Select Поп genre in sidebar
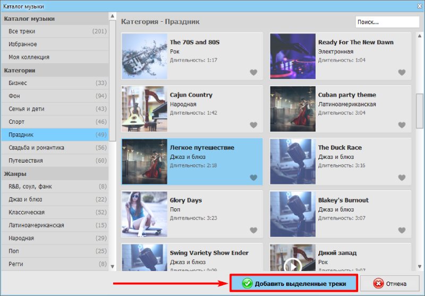Viewport: 425px width, 296px height. 55,251
